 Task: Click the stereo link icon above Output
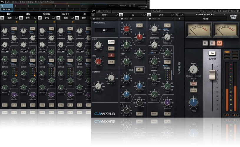[211, 53]
